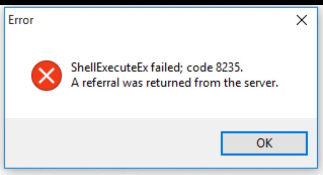
Task: Click the black strip above the dialog
Action: [x=161, y=2]
